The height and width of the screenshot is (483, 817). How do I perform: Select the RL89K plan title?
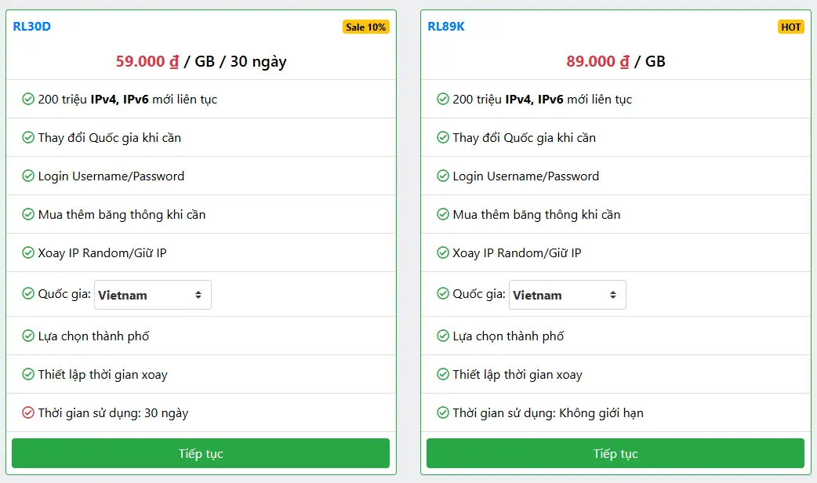click(447, 26)
